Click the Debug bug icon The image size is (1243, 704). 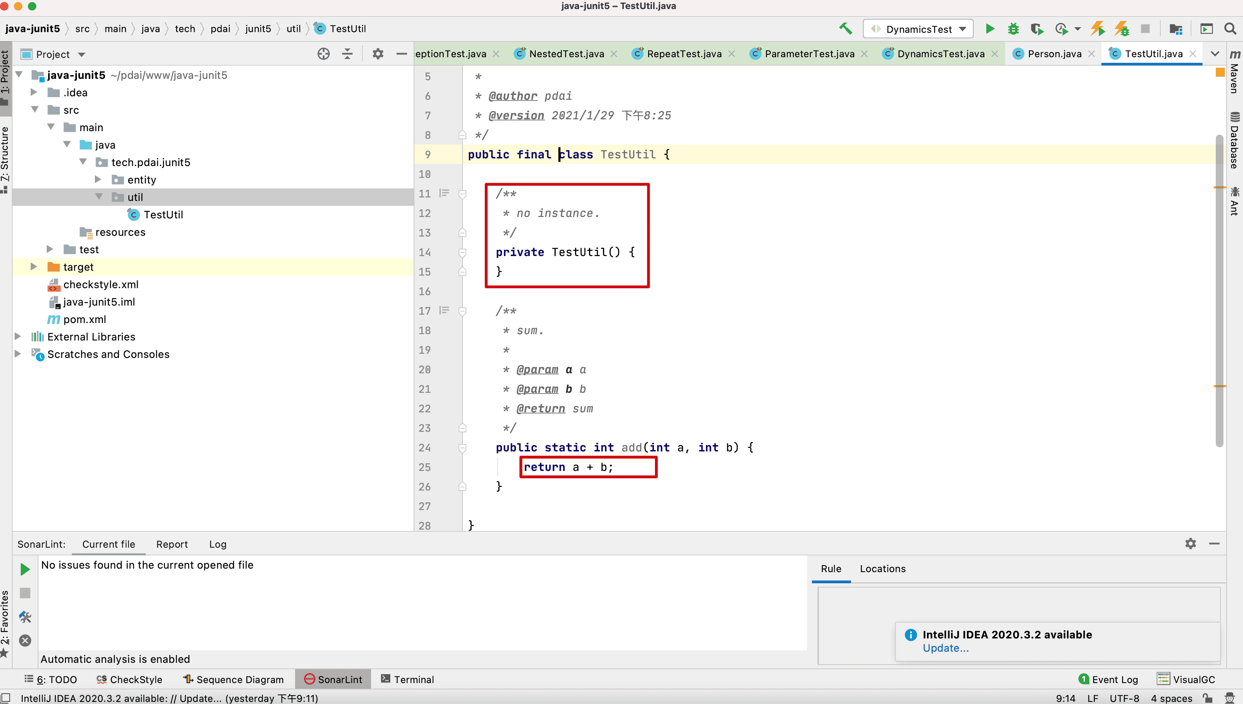[x=1013, y=29]
